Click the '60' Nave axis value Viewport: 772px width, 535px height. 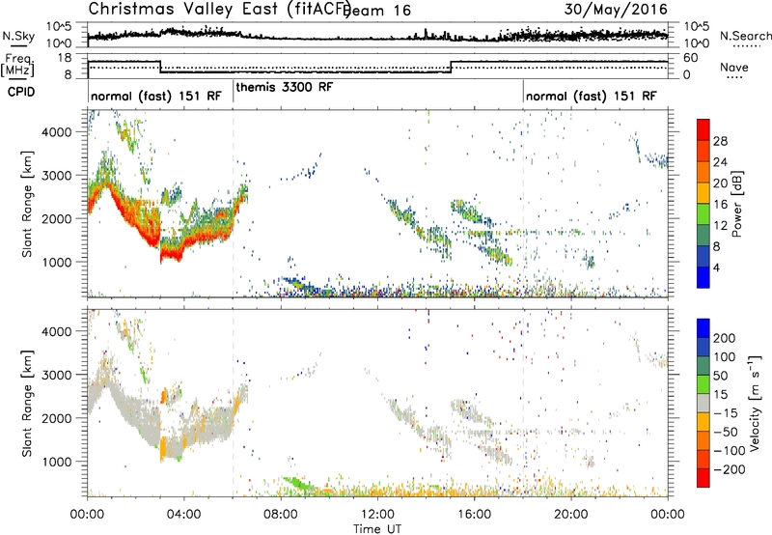[691, 58]
